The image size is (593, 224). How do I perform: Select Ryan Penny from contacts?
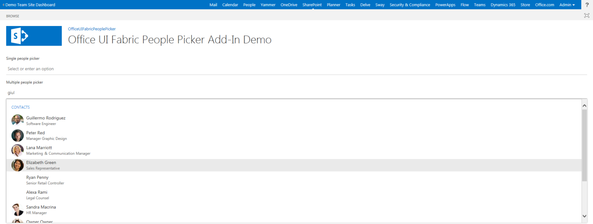pos(294,180)
